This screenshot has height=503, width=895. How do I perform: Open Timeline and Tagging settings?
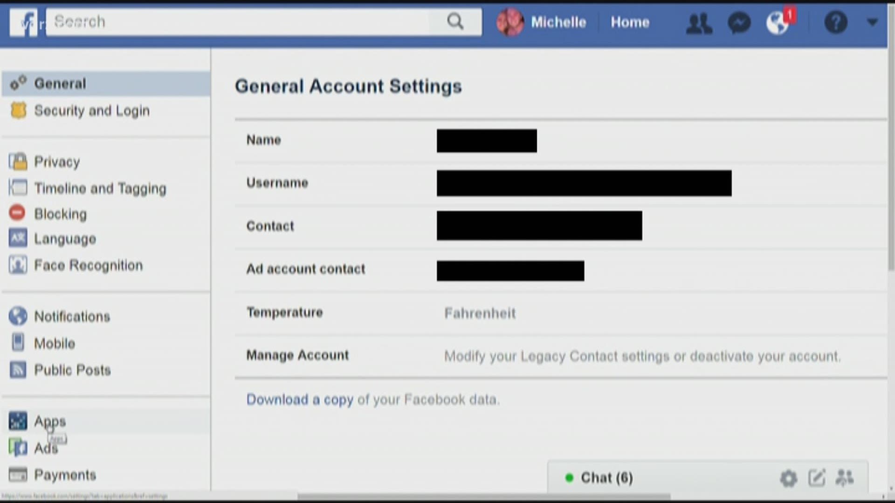[100, 188]
